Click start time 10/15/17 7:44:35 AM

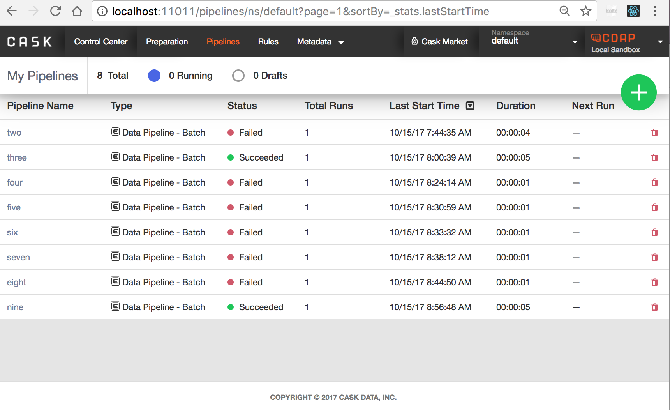click(x=430, y=133)
